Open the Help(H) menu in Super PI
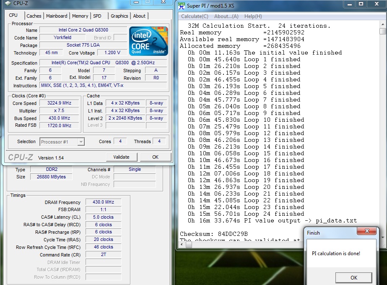387x285 pixels. tap(253, 16)
